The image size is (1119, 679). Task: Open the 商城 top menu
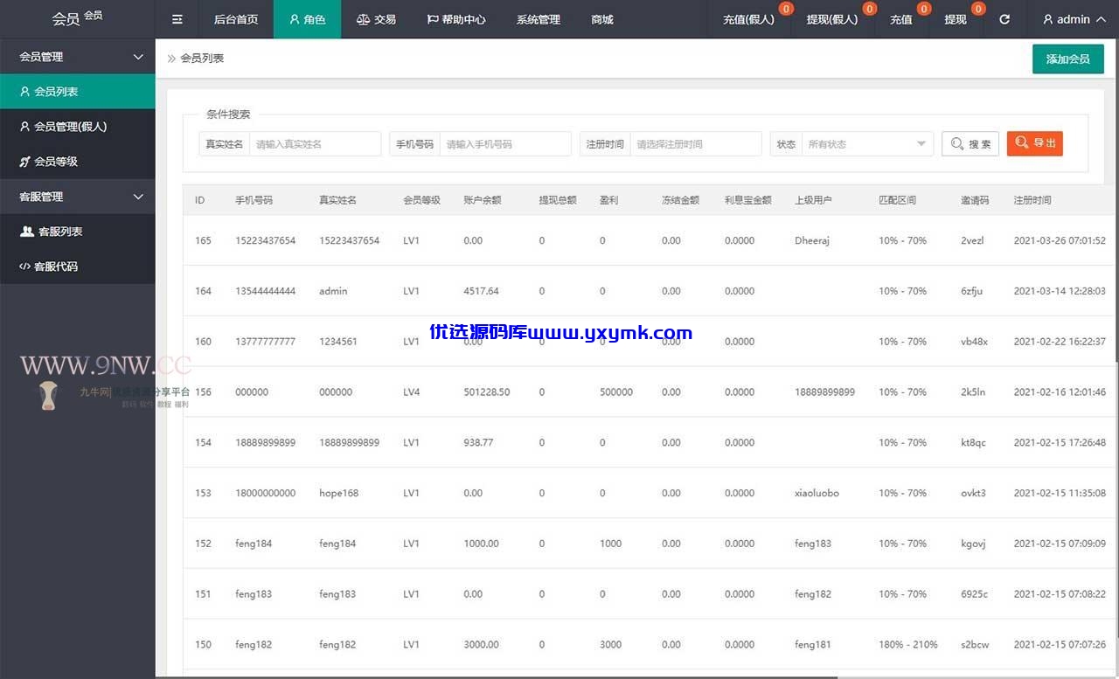(602, 19)
